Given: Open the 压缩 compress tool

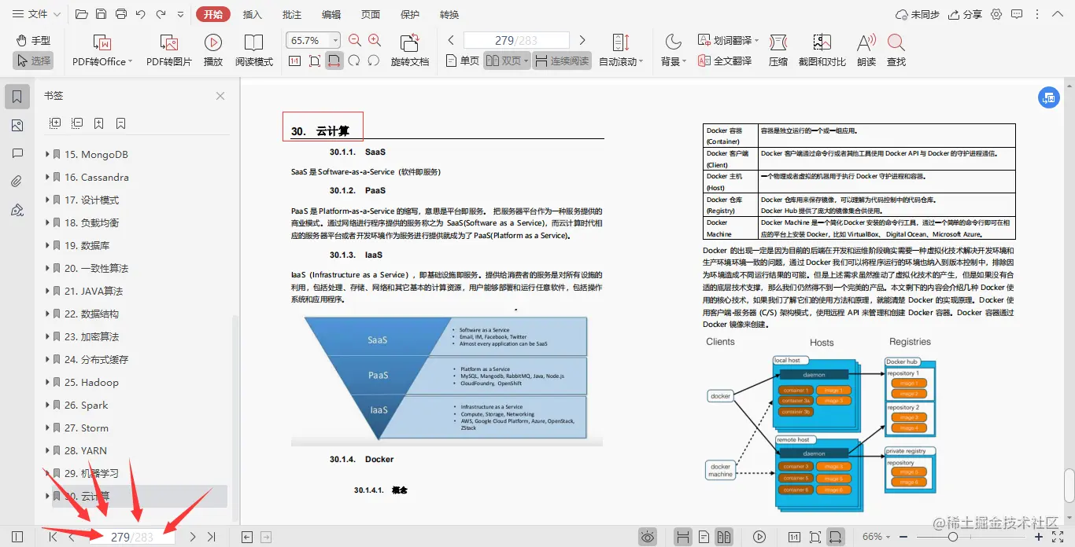Looking at the screenshot, I should tap(778, 47).
